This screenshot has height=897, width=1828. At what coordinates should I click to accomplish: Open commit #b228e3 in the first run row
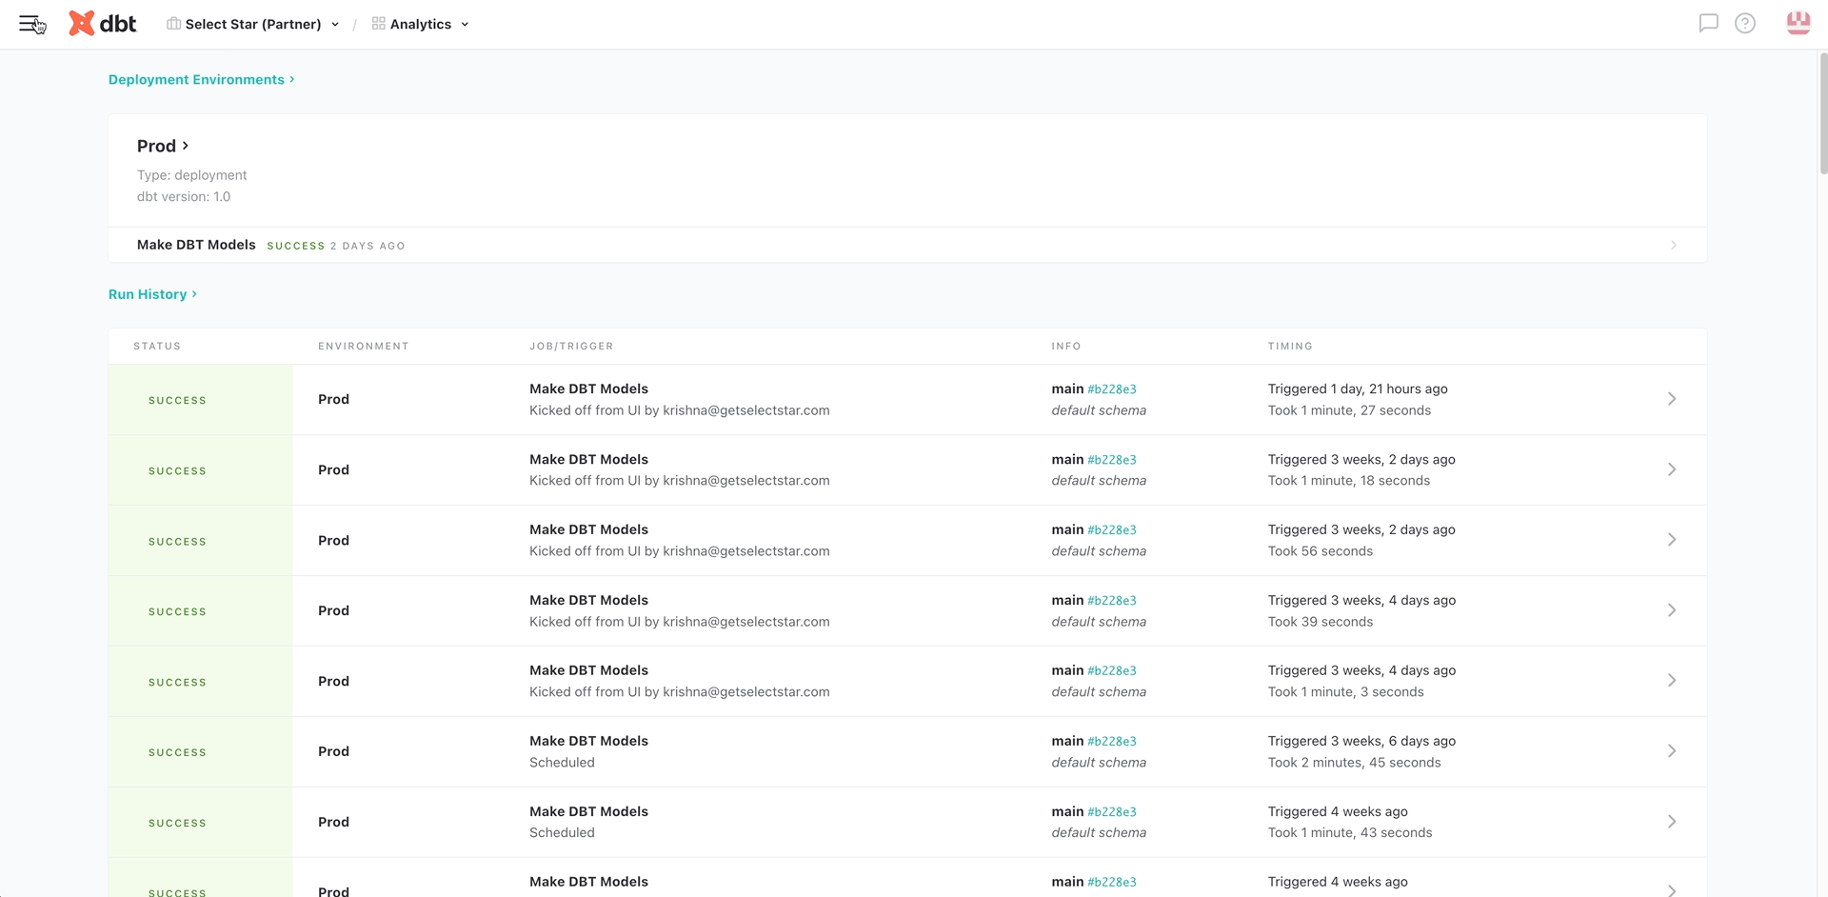(x=1112, y=389)
